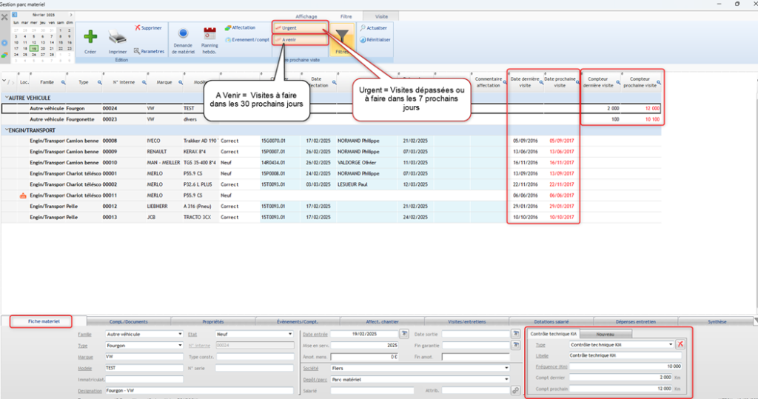Switch to the Affichage ribbon tab

coord(306,16)
